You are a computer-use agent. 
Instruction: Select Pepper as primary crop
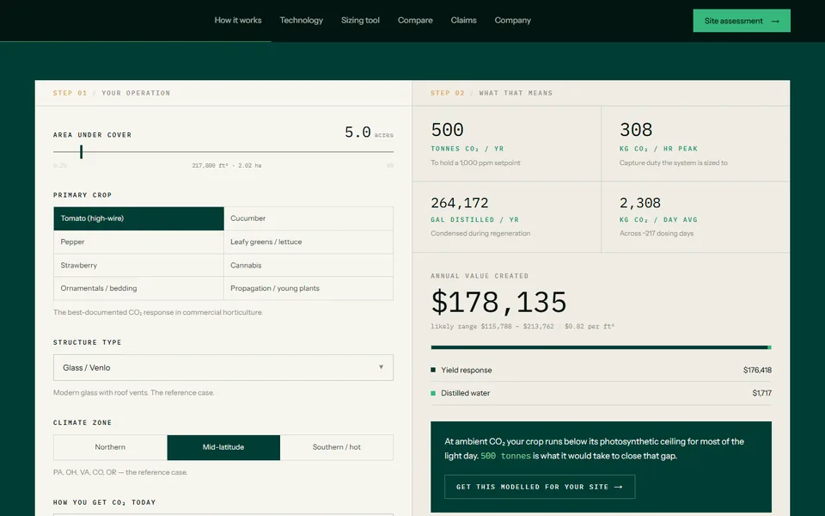139,242
